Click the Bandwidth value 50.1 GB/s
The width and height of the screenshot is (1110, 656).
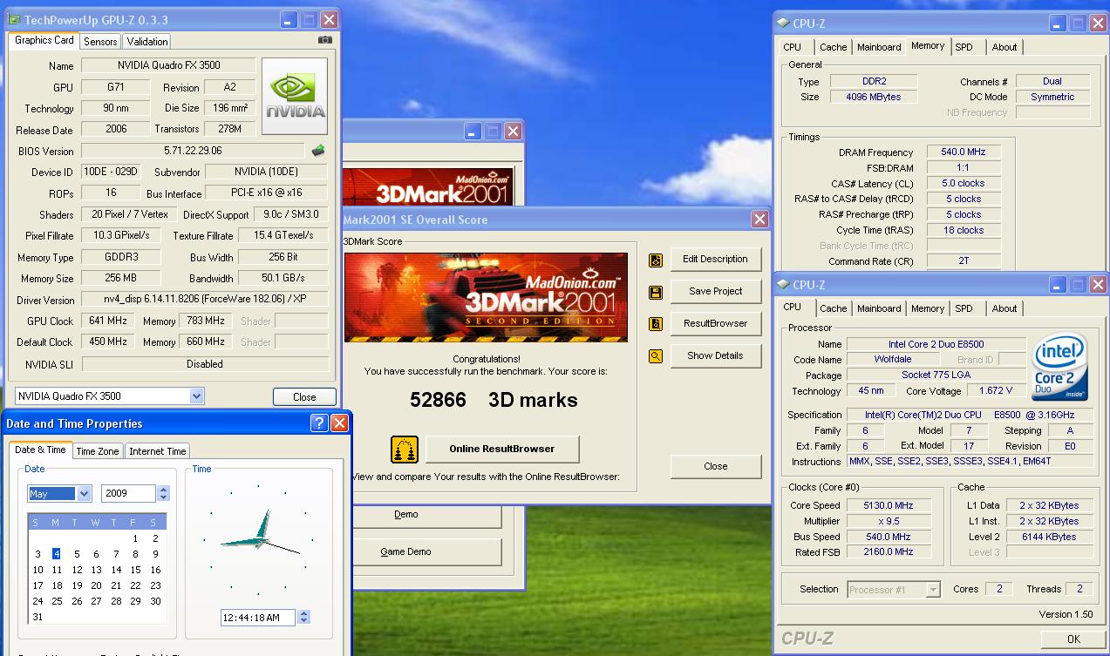283,278
